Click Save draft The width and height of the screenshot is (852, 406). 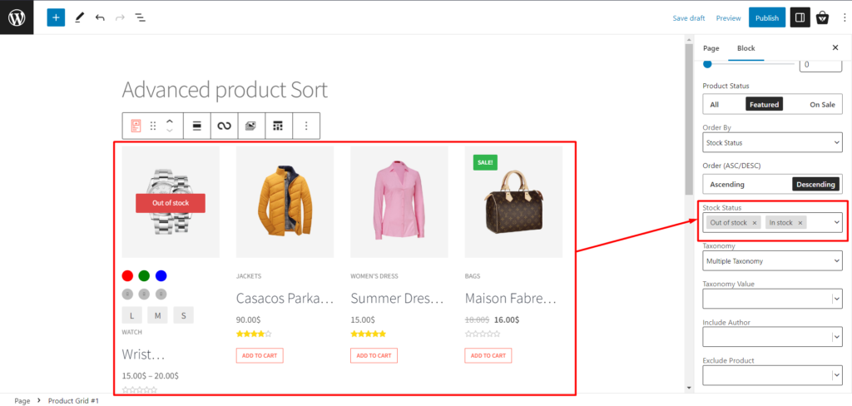pos(688,18)
